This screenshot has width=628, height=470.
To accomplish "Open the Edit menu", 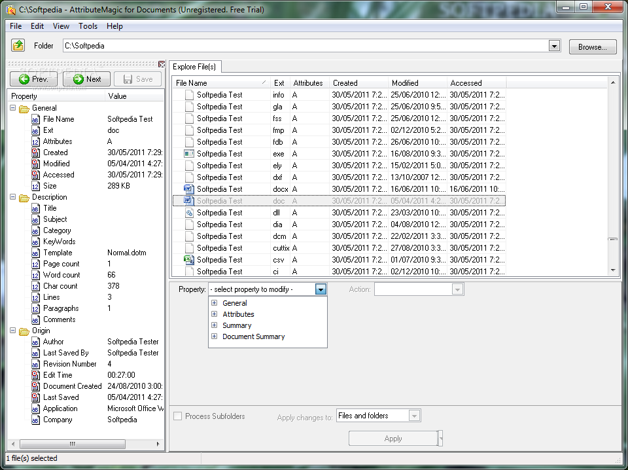I will coord(37,26).
